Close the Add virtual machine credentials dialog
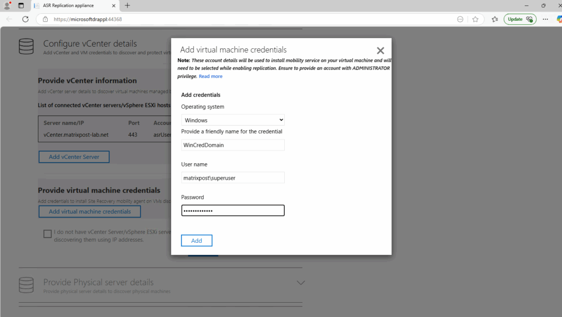This screenshot has width=562, height=317. [380, 51]
